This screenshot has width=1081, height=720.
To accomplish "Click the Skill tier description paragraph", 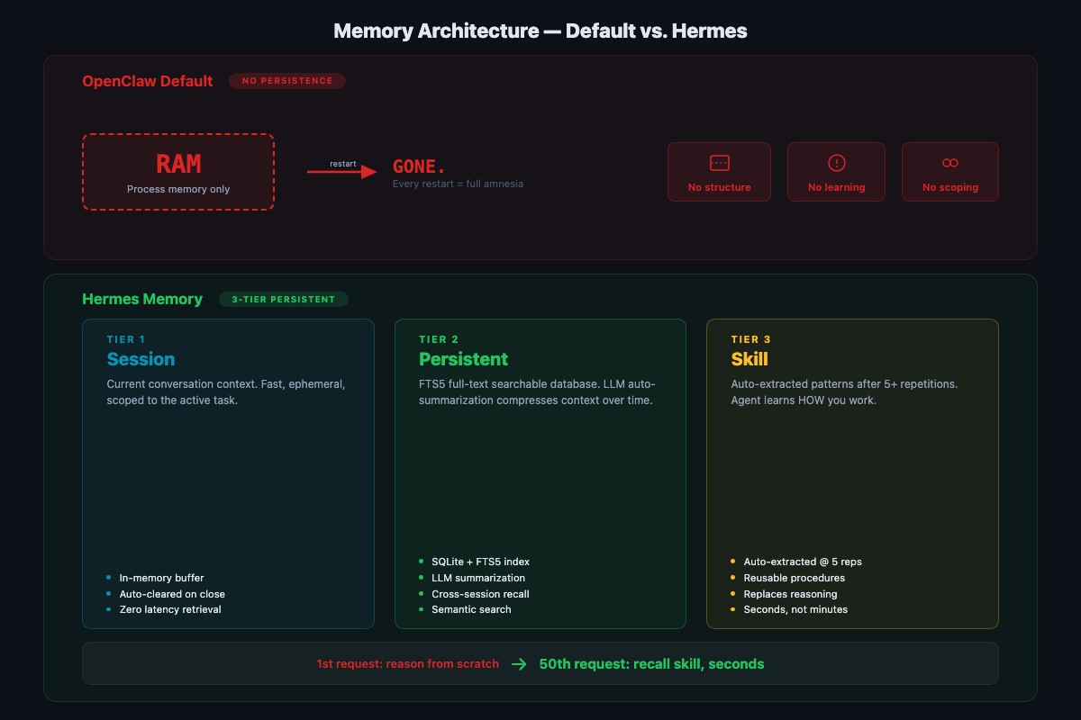I will pyautogui.click(x=844, y=391).
